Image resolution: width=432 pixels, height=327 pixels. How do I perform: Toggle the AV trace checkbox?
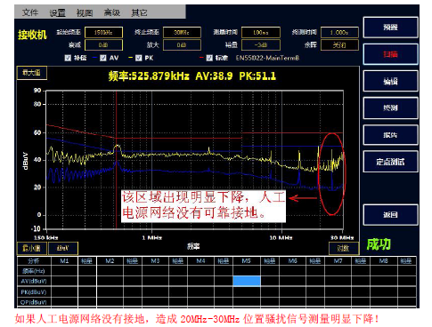click(102, 58)
